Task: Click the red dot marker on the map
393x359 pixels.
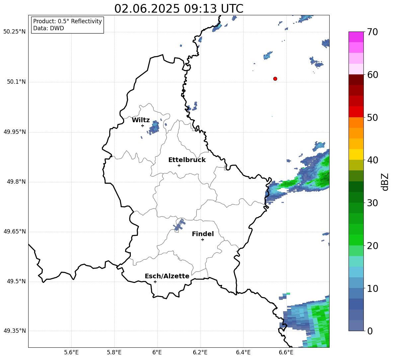Action: point(275,79)
